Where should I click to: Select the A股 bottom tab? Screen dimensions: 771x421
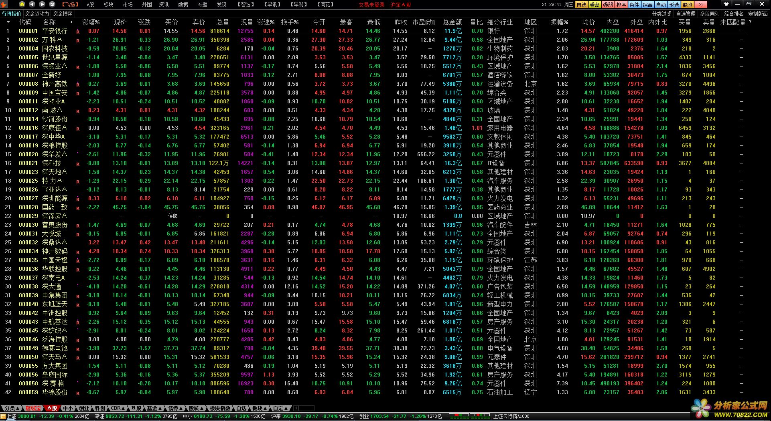52,408
